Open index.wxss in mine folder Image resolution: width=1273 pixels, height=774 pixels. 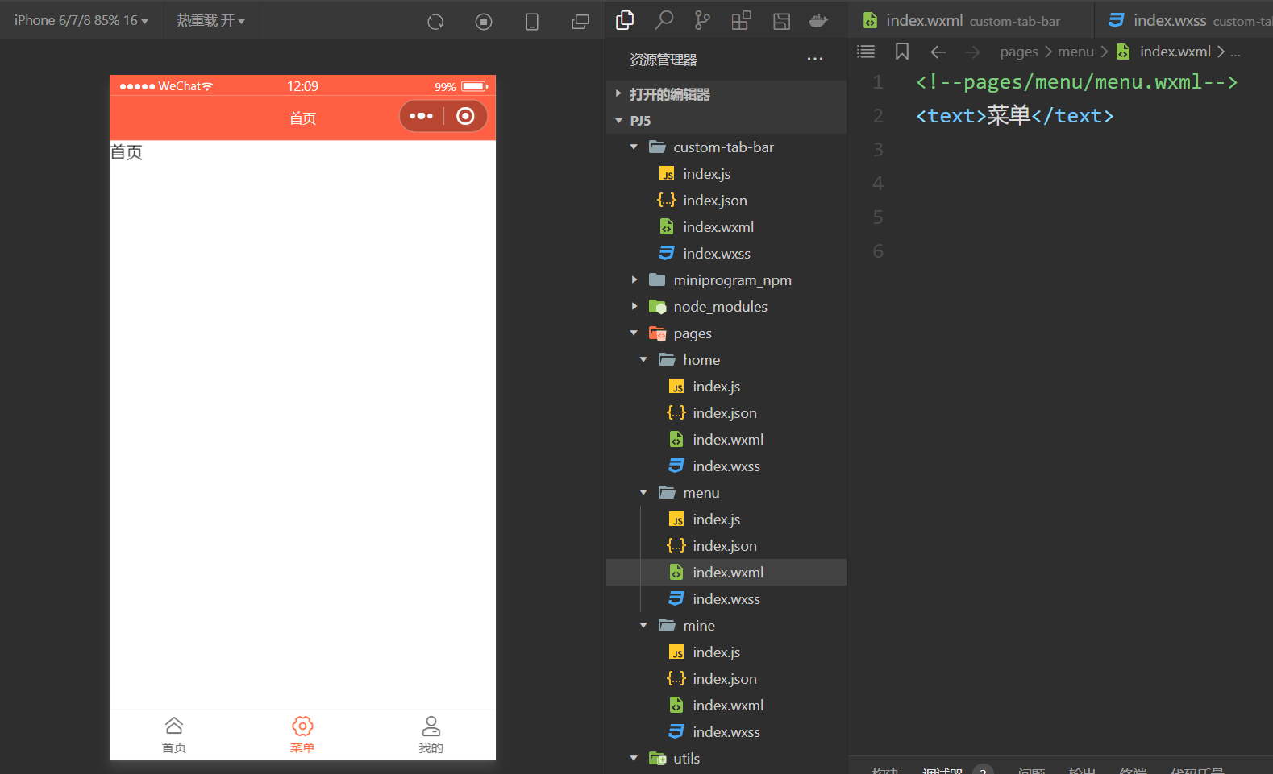coord(726,732)
